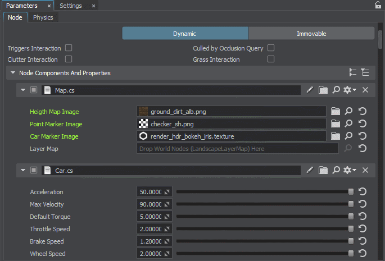Switch to the Physics tab
Image resolution: width=385 pixels, height=261 pixels.
pyautogui.click(x=43, y=17)
